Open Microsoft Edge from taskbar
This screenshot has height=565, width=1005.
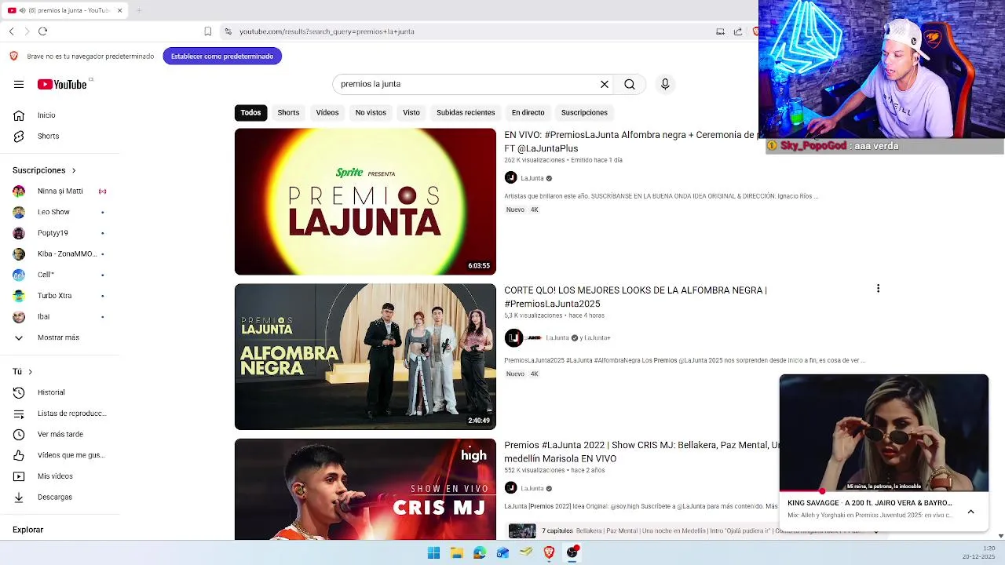tap(480, 552)
